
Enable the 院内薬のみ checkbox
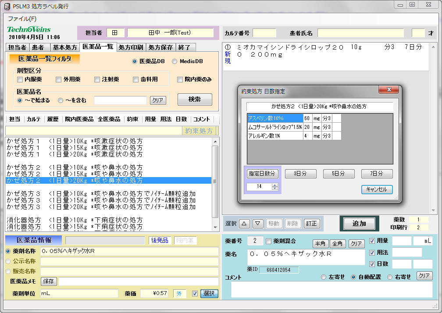[x=180, y=80]
